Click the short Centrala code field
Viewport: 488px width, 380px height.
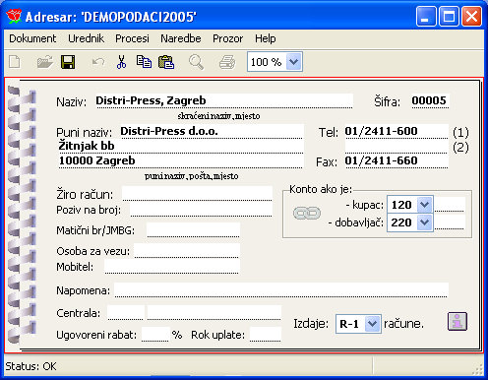125,313
